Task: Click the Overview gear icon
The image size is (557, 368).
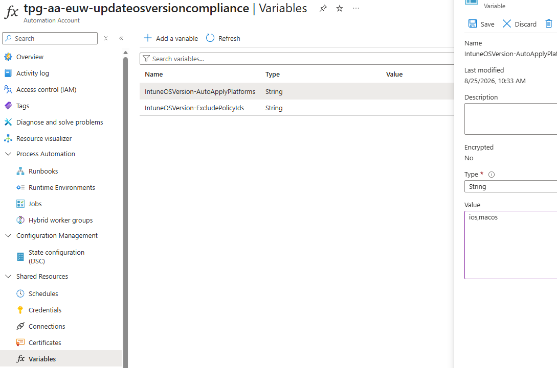Action: click(x=8, y=57)
